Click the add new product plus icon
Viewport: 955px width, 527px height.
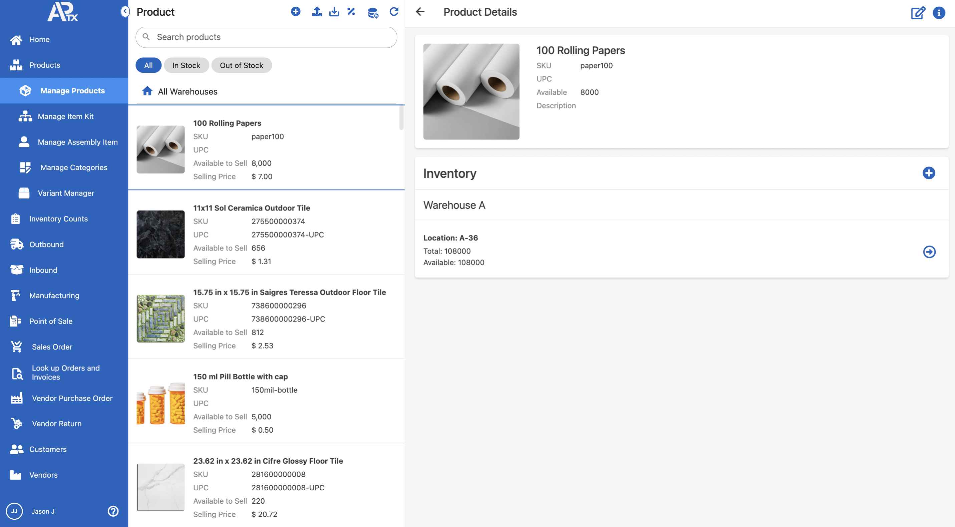pyautogui.click(x=295, y=11)
